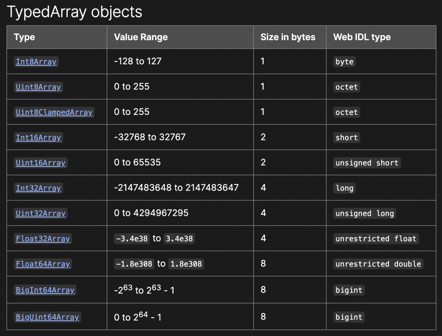The image size is (442, 336).
Task: Open the Int8Array link
Action: tap(36, 62)
